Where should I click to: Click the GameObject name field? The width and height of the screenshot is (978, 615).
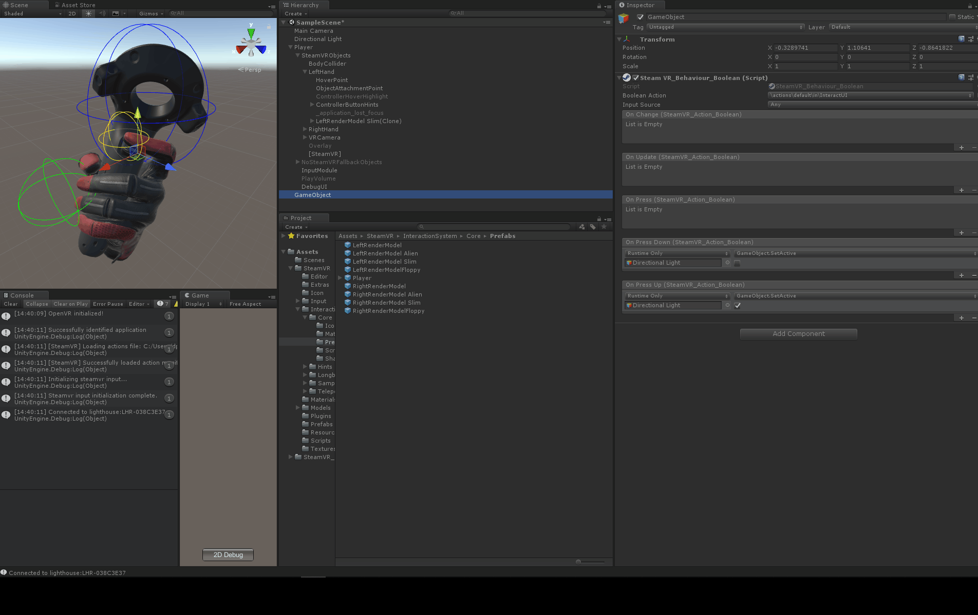pos(795,17)
